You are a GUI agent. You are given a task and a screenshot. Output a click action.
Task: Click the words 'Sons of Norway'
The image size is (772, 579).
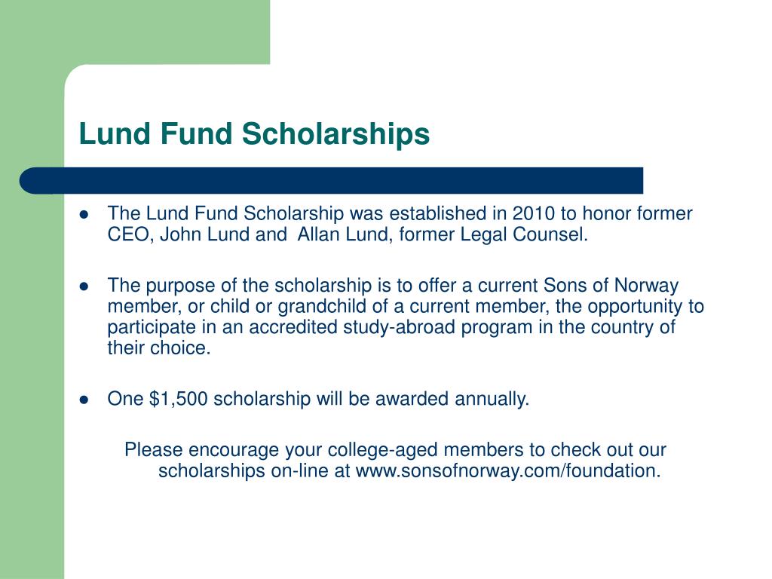[x=611, y=286]
